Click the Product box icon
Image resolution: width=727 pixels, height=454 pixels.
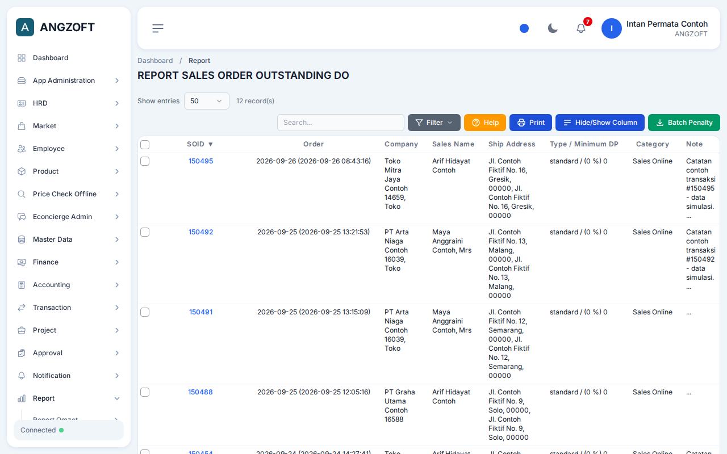(22, 171)
